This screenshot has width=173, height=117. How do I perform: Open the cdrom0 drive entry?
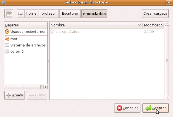(x=17, y=51)
